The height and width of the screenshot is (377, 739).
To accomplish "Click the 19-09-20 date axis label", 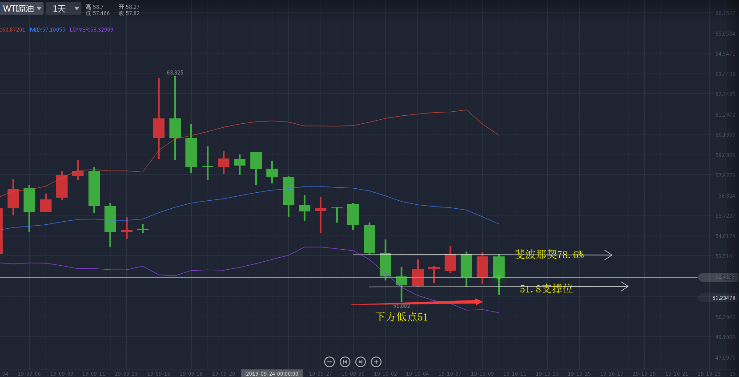I will 224,374.
